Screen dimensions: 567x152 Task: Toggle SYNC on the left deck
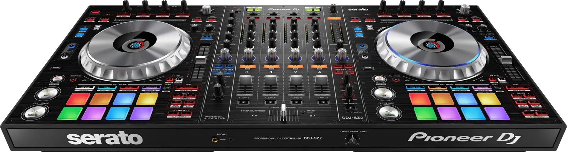[x=57, y=79]
